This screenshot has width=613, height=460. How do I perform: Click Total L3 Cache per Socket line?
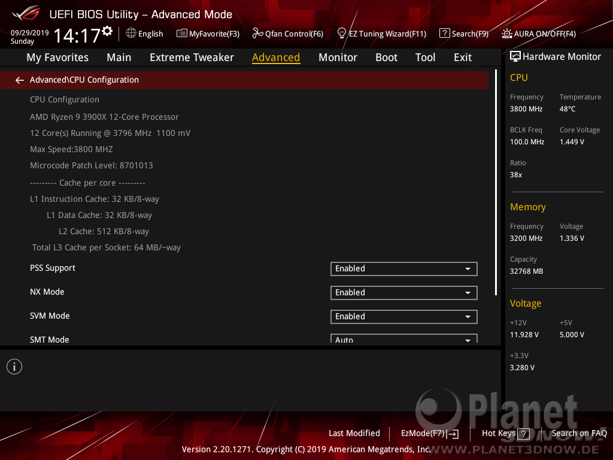point(107,247)
